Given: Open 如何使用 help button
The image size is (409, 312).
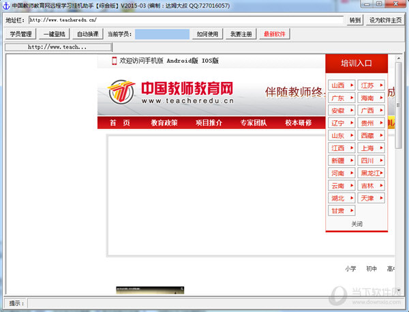Looking at the screenshot, I should coord(207,34).
